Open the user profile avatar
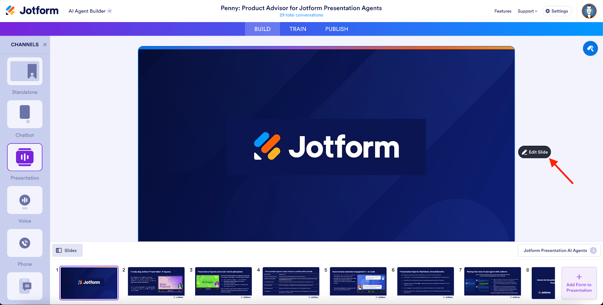This screenshot has width=603, height=305. pyautogui.click(x=589, y=11)
